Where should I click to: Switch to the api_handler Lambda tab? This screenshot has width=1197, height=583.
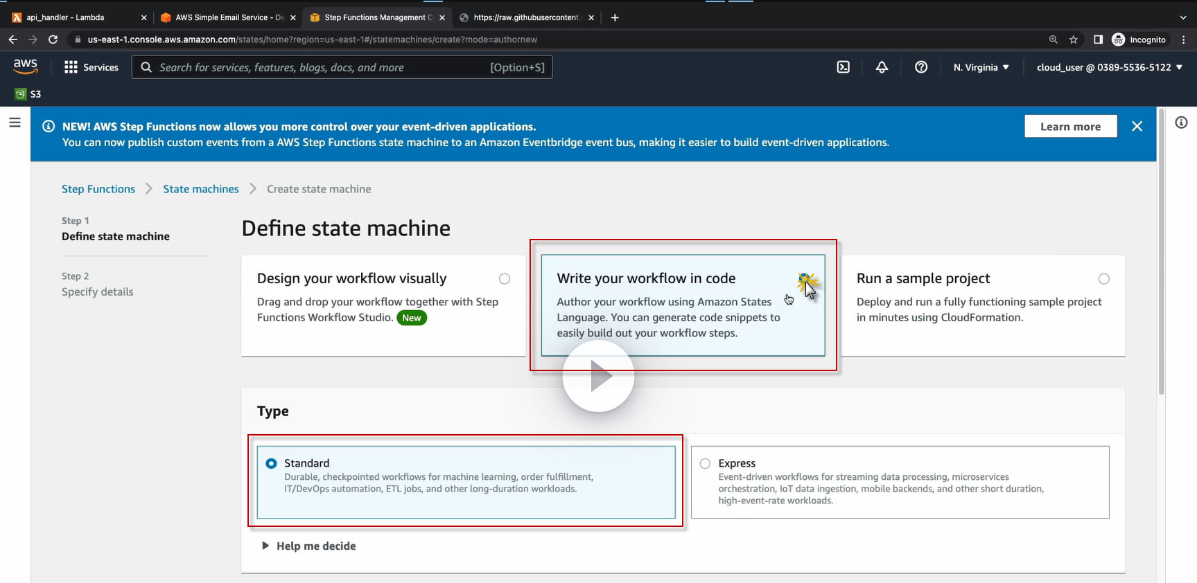point(66,17)
